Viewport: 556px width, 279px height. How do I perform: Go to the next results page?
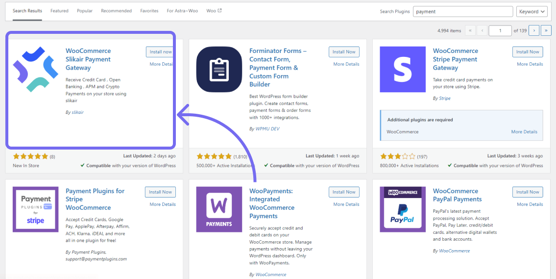pyautogui.click(x=534, y=30)
